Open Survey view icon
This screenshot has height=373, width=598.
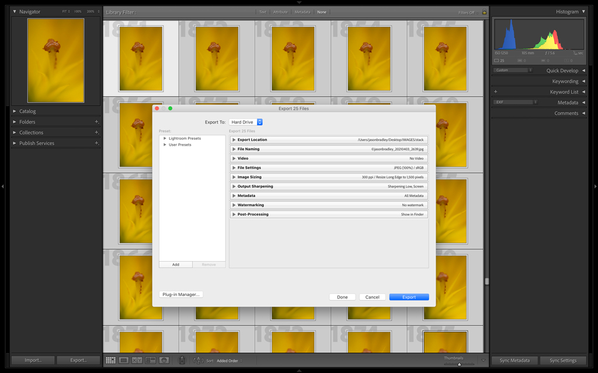click(151, 361)
